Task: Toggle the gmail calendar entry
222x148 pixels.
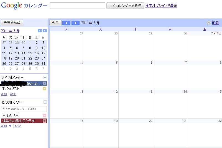Action: tap(22, 84)
